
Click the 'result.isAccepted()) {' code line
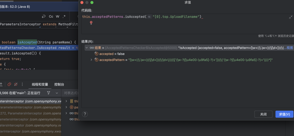coord(20,53)
